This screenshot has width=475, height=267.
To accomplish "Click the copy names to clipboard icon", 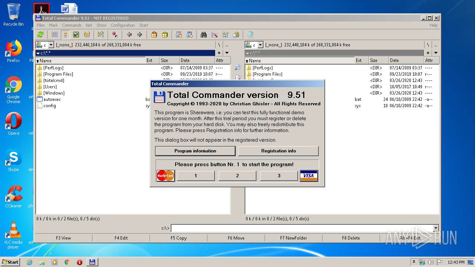I will coord(236,34).
